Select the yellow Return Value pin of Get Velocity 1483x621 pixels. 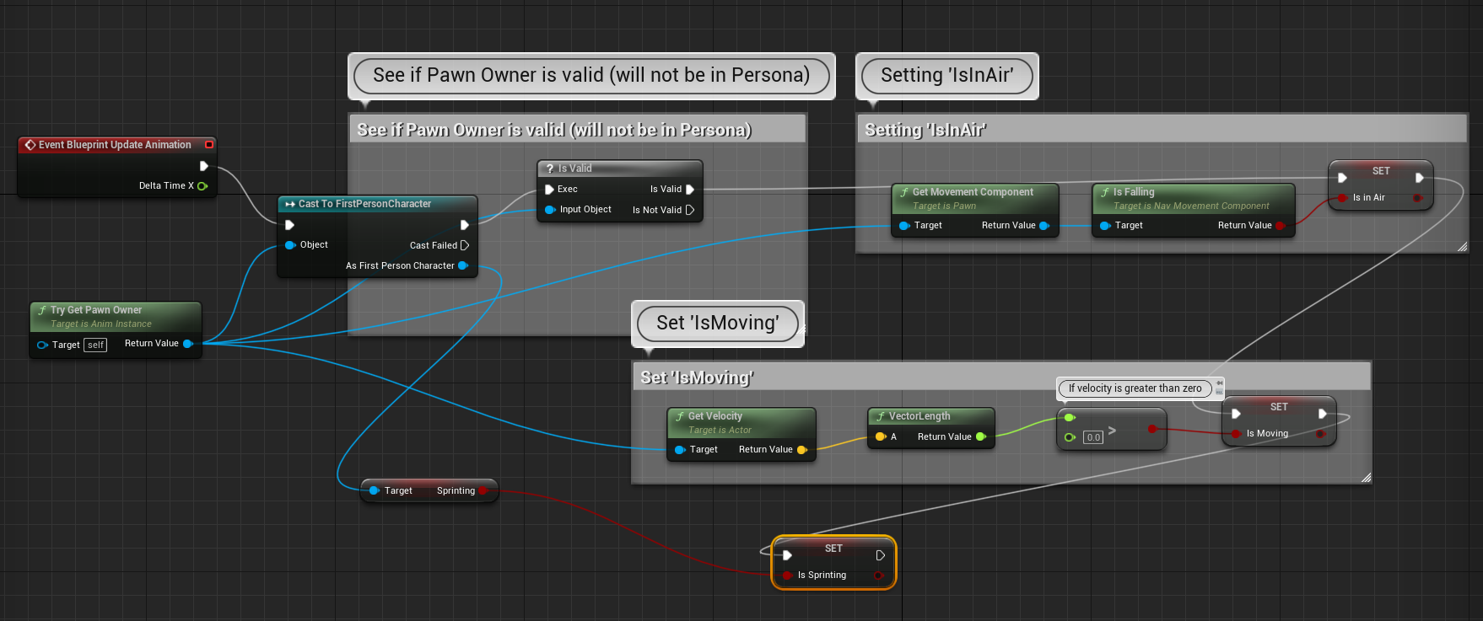(801, 450)
